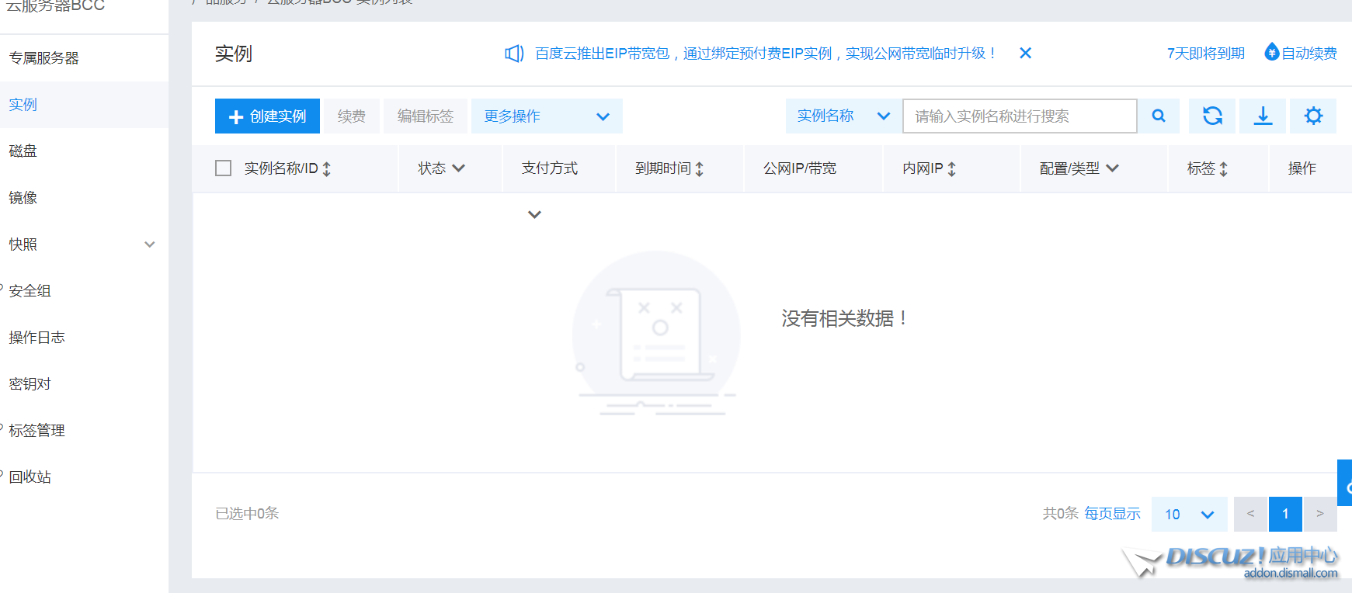Click the download export icon
The image size is (1352, 593).
[x=1263, y=116]
